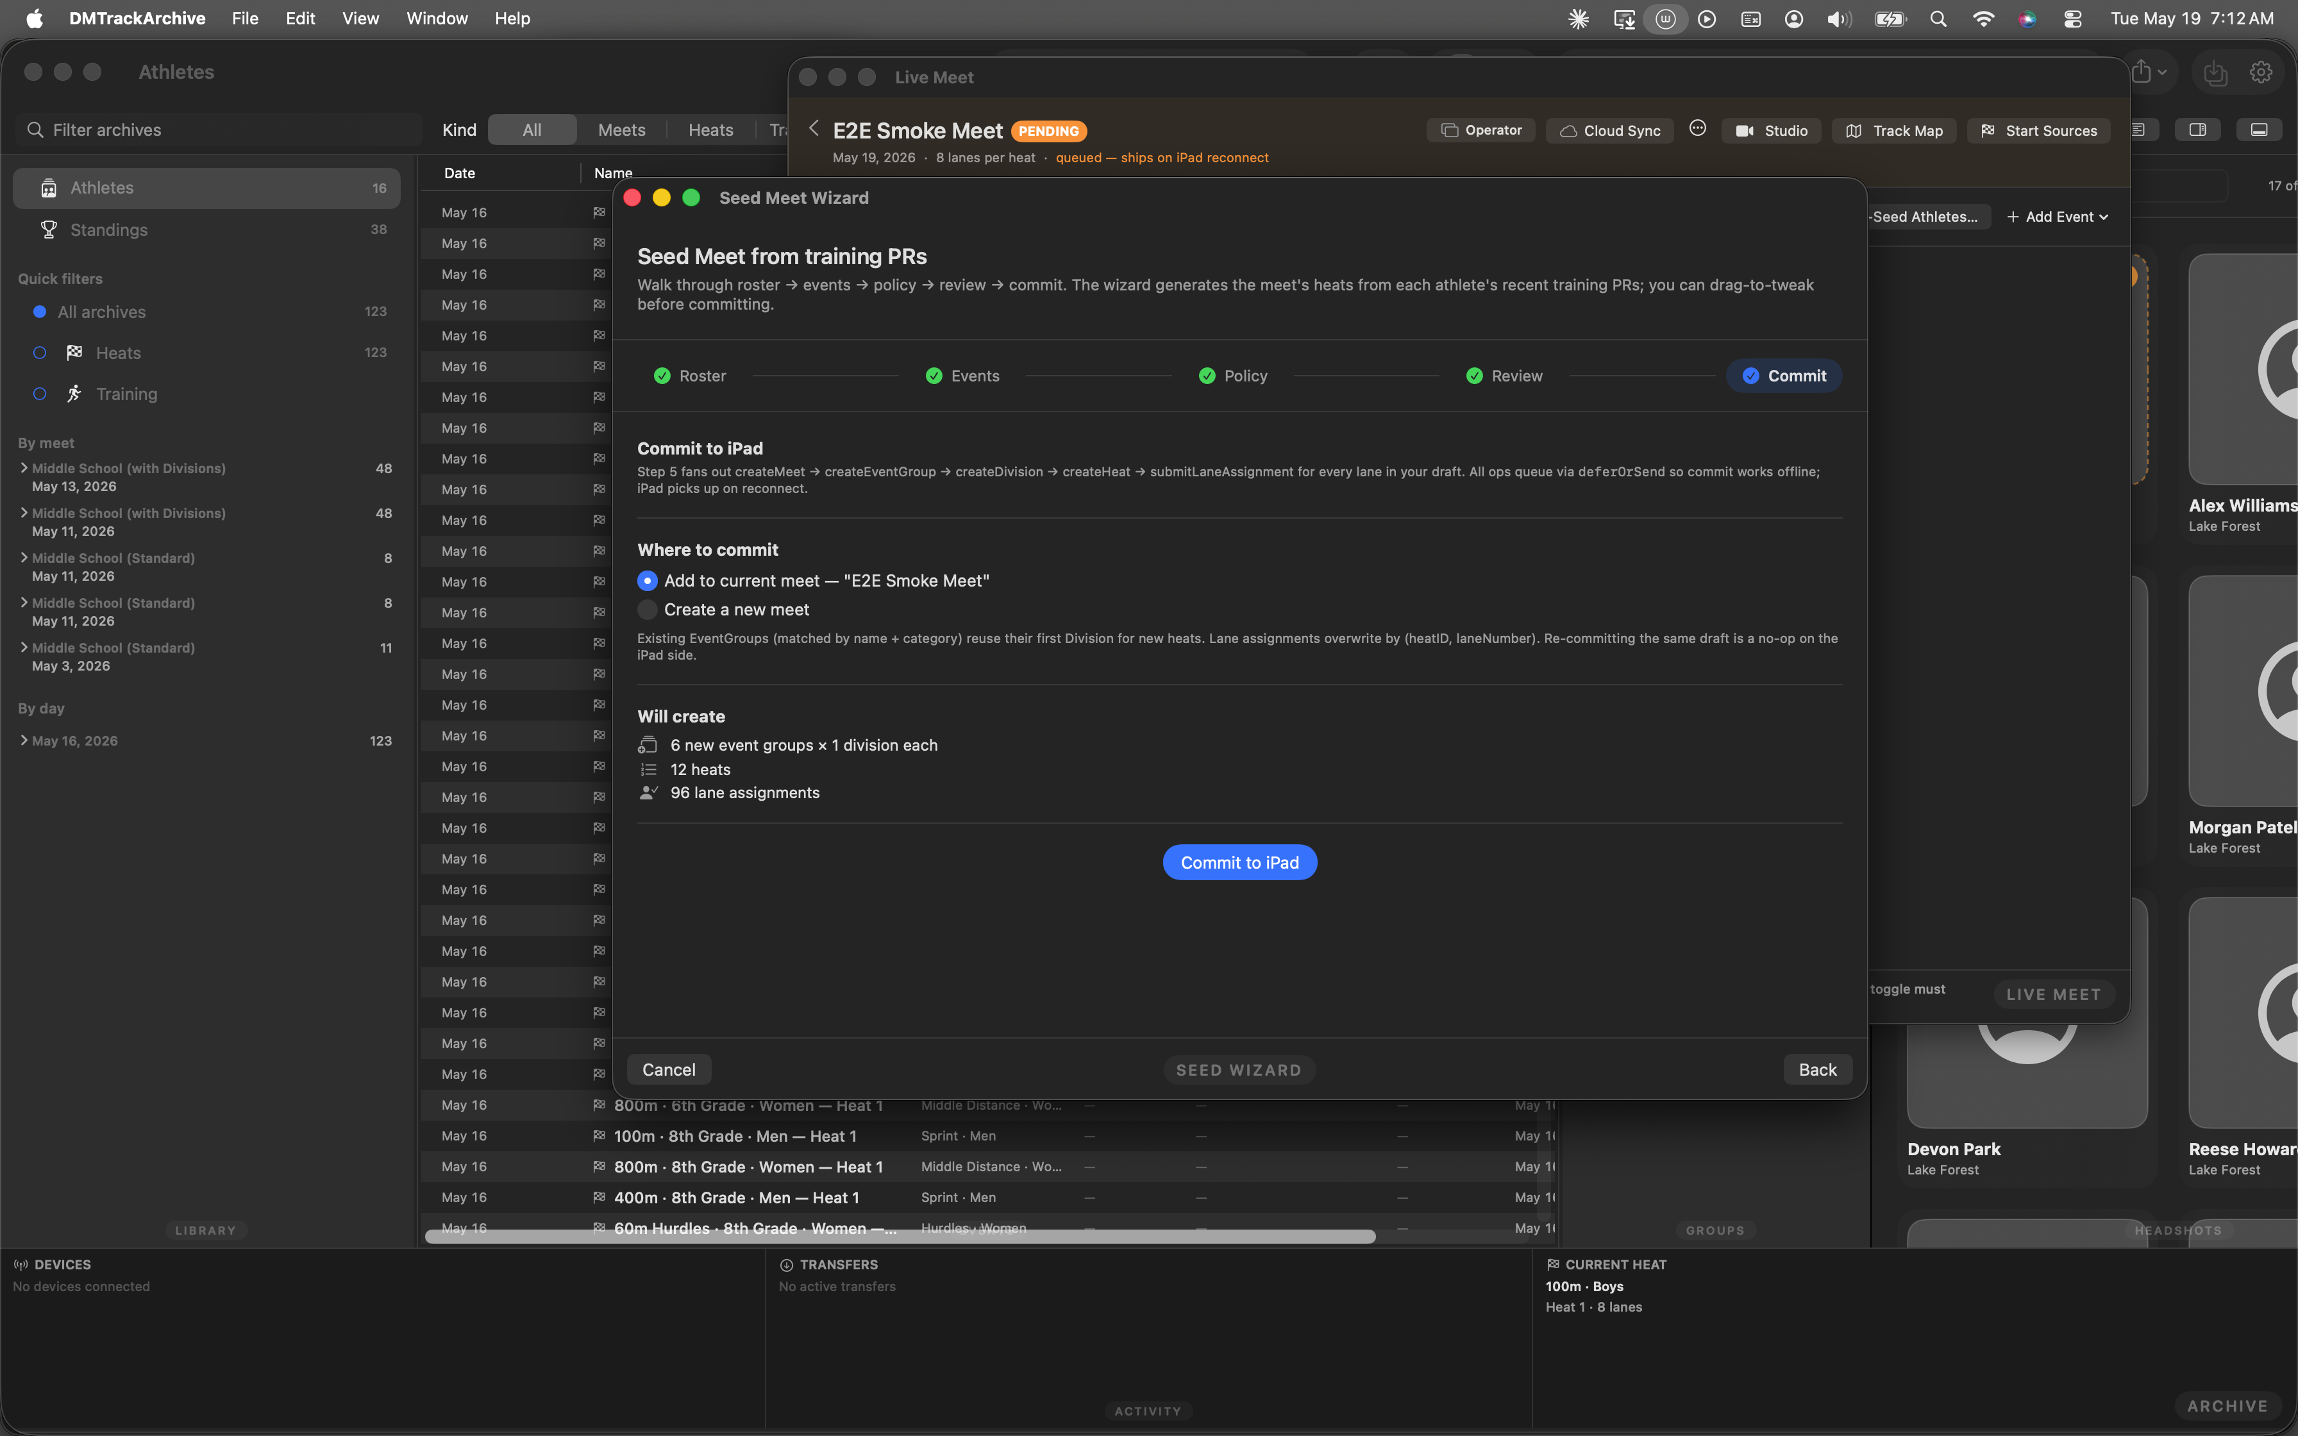Viewport: 2298px width, 1436px height.
Task: Open Spotlight search in menu bar
Action: click(x=1938, y=19)
